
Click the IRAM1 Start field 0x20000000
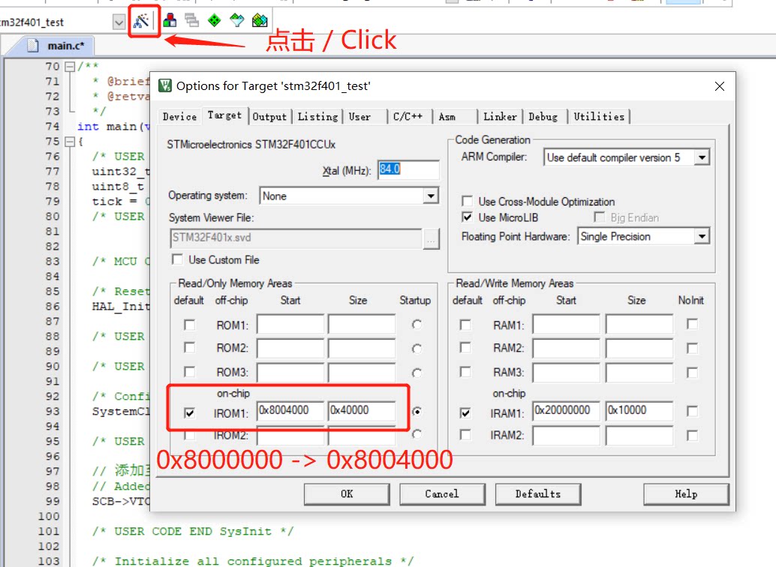click(x=566, y=410)
